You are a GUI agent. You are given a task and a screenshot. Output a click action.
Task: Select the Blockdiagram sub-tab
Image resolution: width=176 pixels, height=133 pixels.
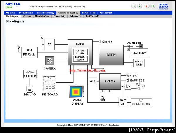point(12,16)
